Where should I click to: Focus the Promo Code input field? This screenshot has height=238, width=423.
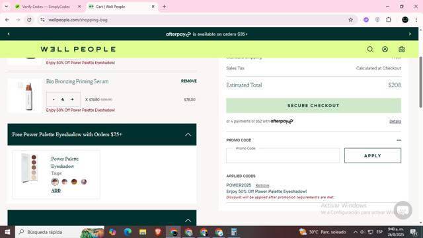pyautogui.click(x=283, y=155)
